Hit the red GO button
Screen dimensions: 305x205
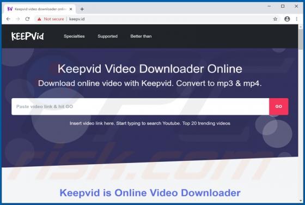[x=279, y=106]
